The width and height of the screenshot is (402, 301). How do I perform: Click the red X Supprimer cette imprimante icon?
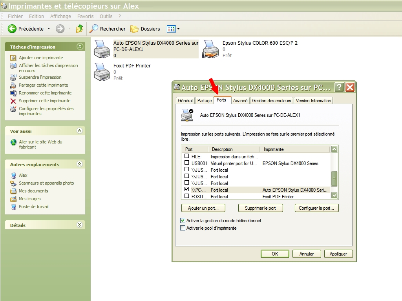pyautogui.click(x=13, y=101)
